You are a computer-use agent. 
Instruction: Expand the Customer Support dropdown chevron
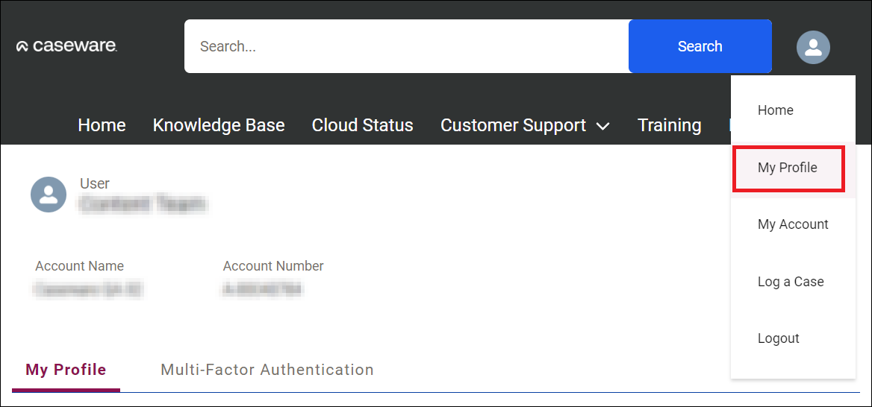(603, 126)
